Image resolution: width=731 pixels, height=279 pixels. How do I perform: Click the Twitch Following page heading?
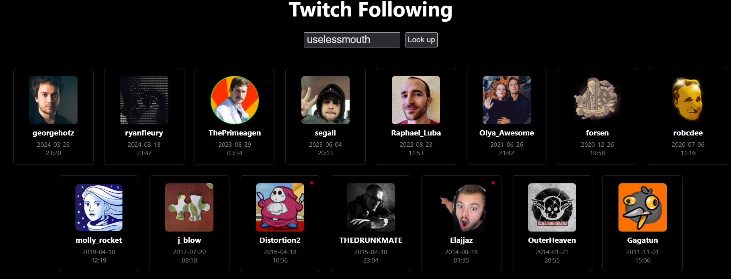371,10
